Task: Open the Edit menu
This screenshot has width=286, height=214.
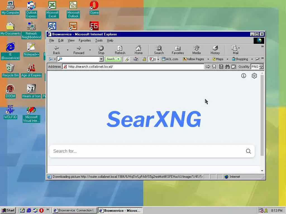Action: tap(61, 40)
